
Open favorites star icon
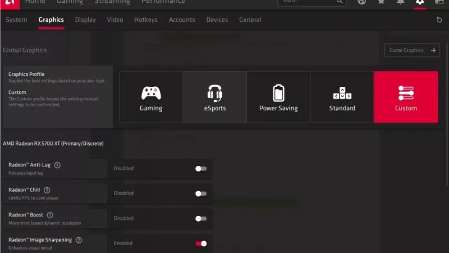tap(381, 2)
